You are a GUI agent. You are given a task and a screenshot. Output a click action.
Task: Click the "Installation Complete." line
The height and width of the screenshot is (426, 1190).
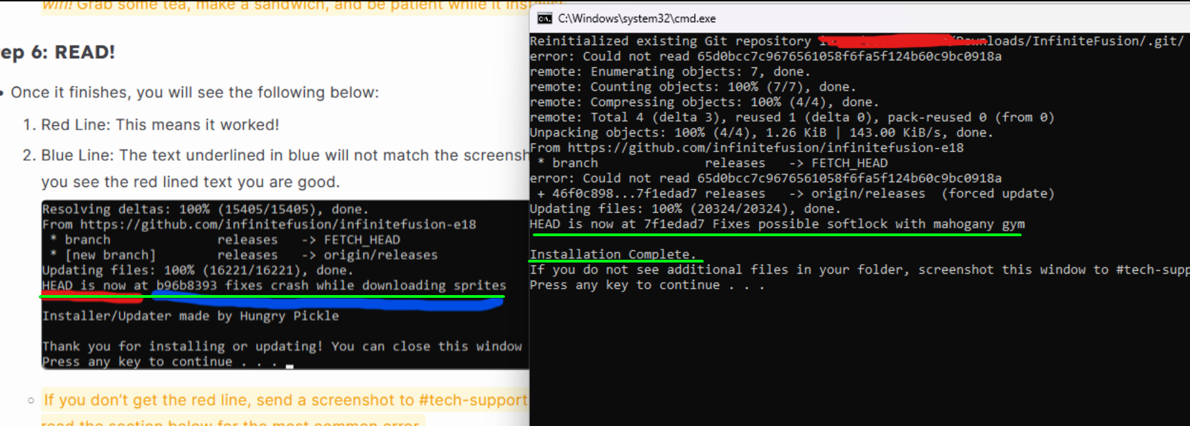(x=613, y=254)
